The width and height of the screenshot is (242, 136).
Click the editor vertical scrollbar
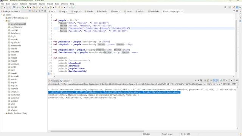(236, 46)
